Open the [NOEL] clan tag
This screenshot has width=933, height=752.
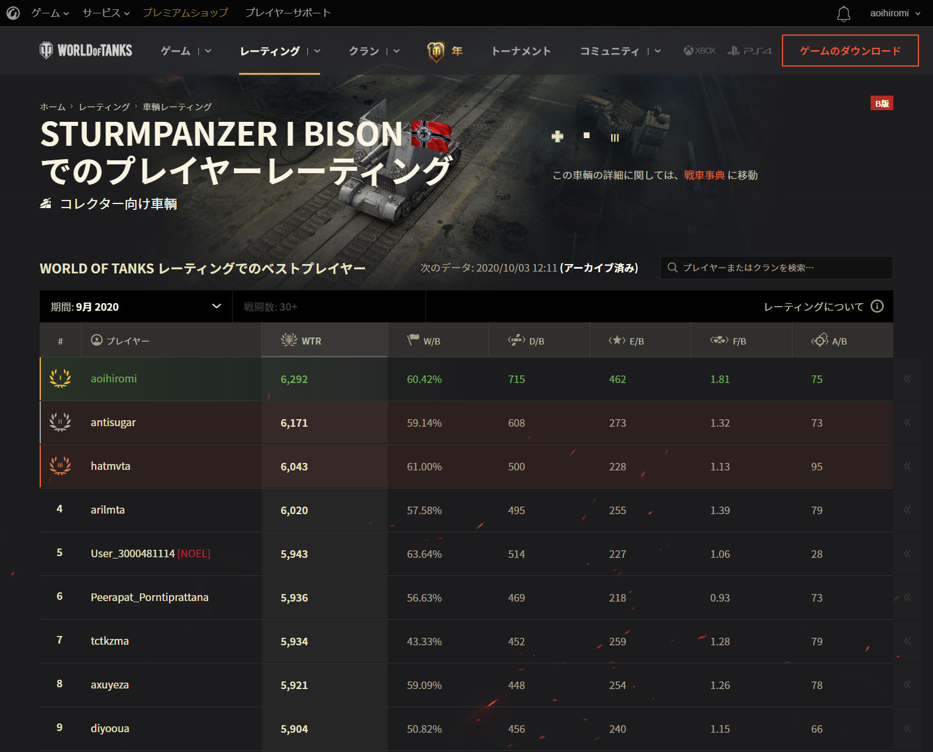[x=194, y=553]
